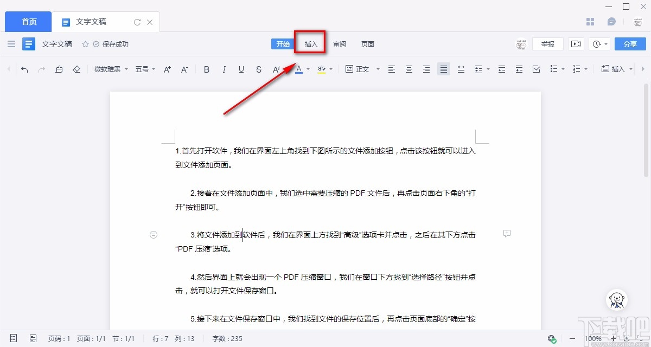Increase font size with A+ icon
The height and width of the screenshot is (347, 651).
[x=167, y=69]
